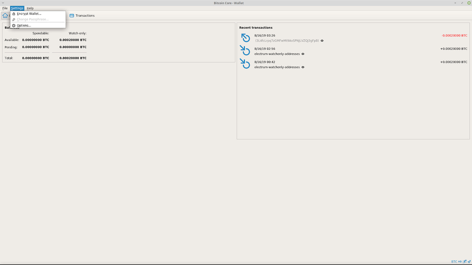Click the blockchain synced checkmark icon
Screen dimensions: 472x265
469,261
